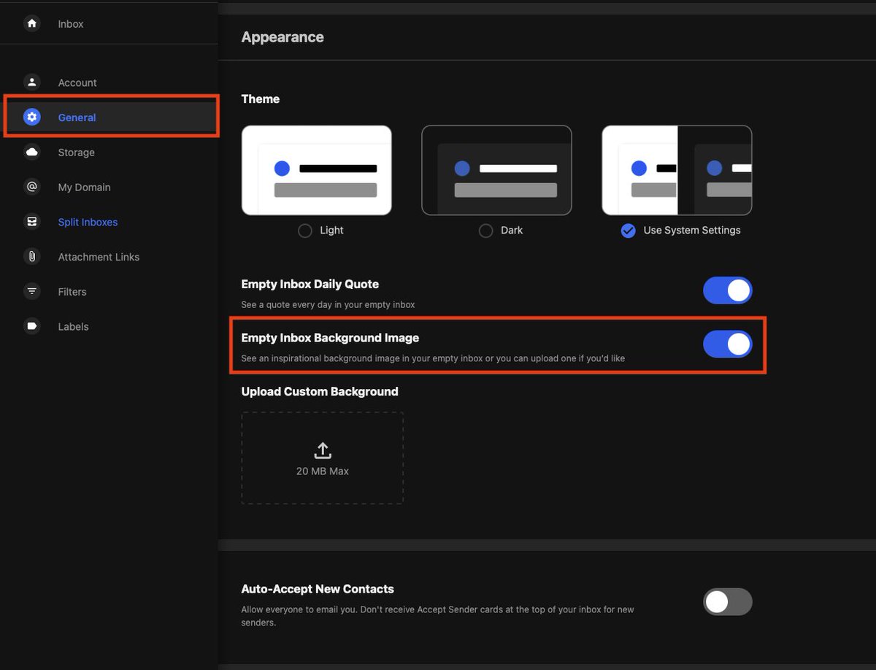Viewport: 876px width, 670px height.
Task: Select Use System Settings radio button
Action: pyautogui.click(x=628, y=231)
